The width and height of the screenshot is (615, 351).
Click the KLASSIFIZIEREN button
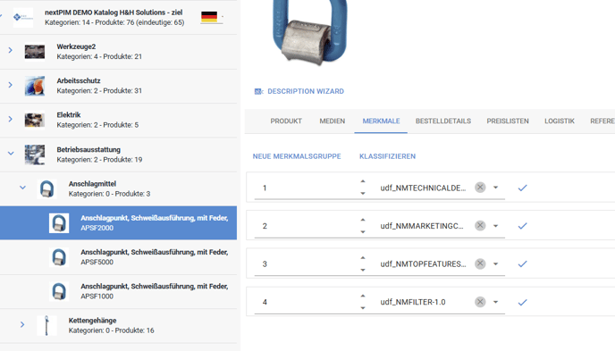click(388, 156)
